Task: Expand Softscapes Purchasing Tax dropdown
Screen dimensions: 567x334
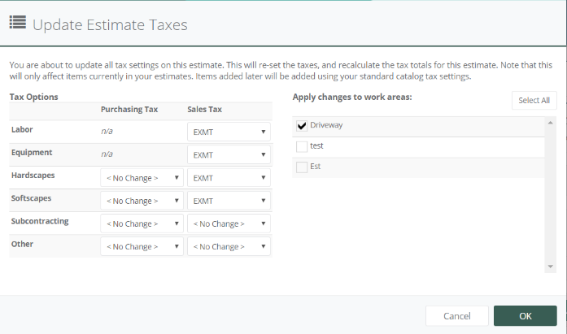Action: pos(142,201)
